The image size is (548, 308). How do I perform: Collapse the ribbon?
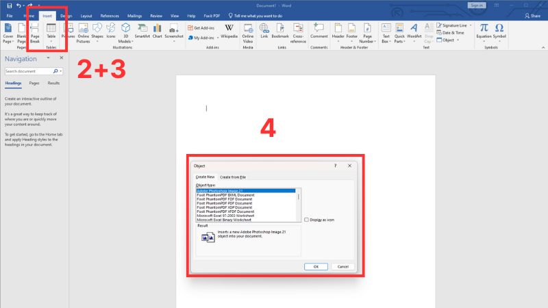[x=543, y=47]
